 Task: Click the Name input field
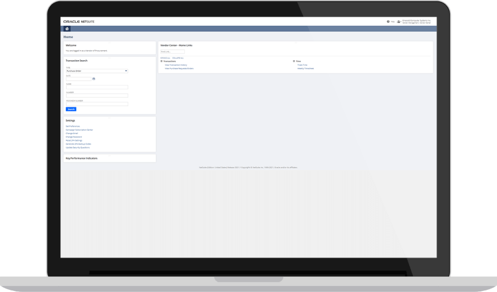[x=97, y=87]
